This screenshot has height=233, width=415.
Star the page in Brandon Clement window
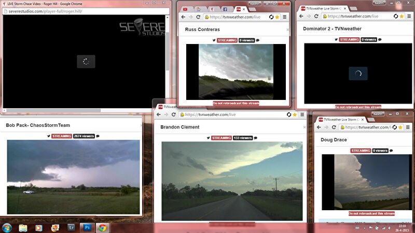(295, 114)
